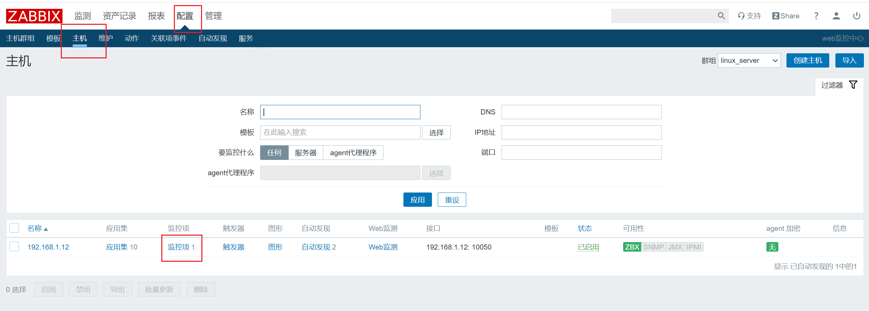
Task: Sort by 状态 column header
Action: pyautogui.click(x=585, y=228)
